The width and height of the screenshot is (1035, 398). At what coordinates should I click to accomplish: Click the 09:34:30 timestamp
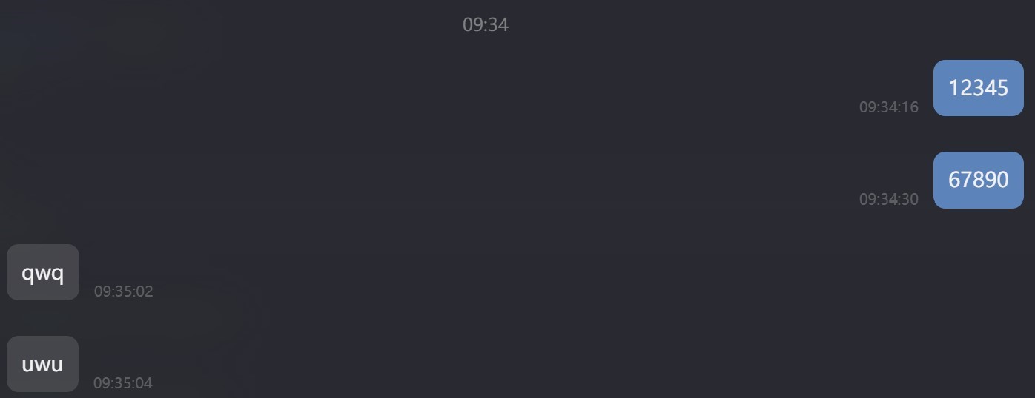point(888,199)
